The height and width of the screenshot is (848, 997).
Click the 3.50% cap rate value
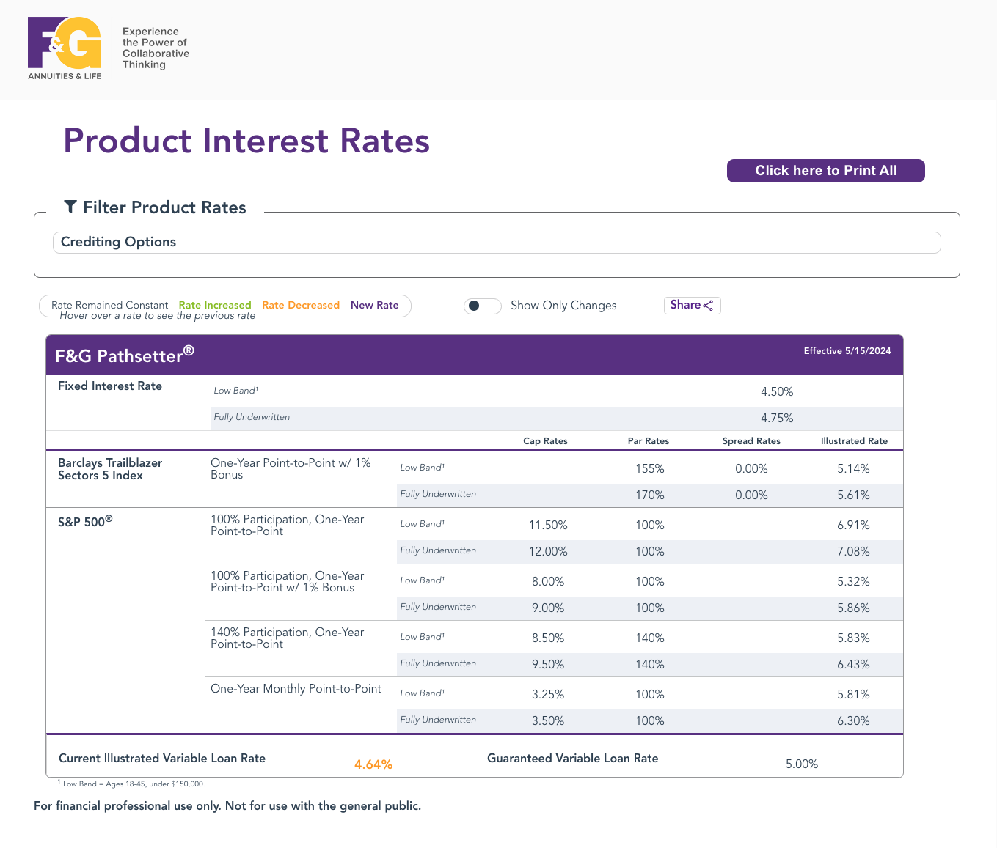click(x=548, y=721)
